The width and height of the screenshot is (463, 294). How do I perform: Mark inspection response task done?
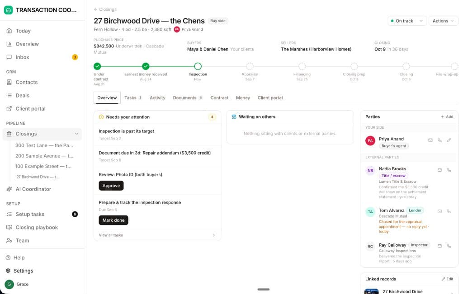pos(113,220)
